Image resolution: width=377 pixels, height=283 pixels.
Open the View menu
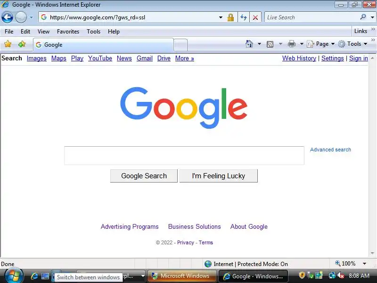tap(43, 32)
